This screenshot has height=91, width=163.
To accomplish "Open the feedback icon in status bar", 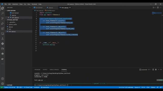I will (x=158, y=87).
